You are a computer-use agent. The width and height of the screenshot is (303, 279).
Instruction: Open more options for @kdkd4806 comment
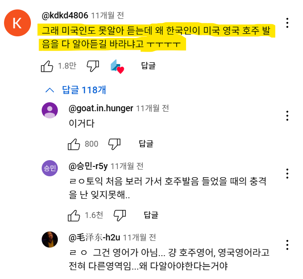point(287,23)
